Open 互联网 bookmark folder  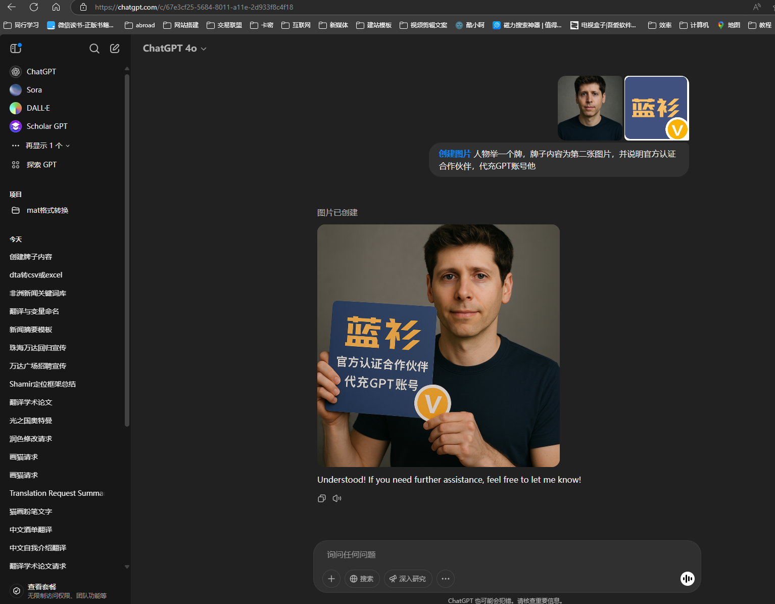pos(296,25)
